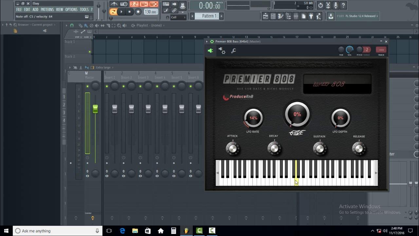419x236 pixels.
Task: Open the browser current project folder icon
Action: (x=15, y=31)
